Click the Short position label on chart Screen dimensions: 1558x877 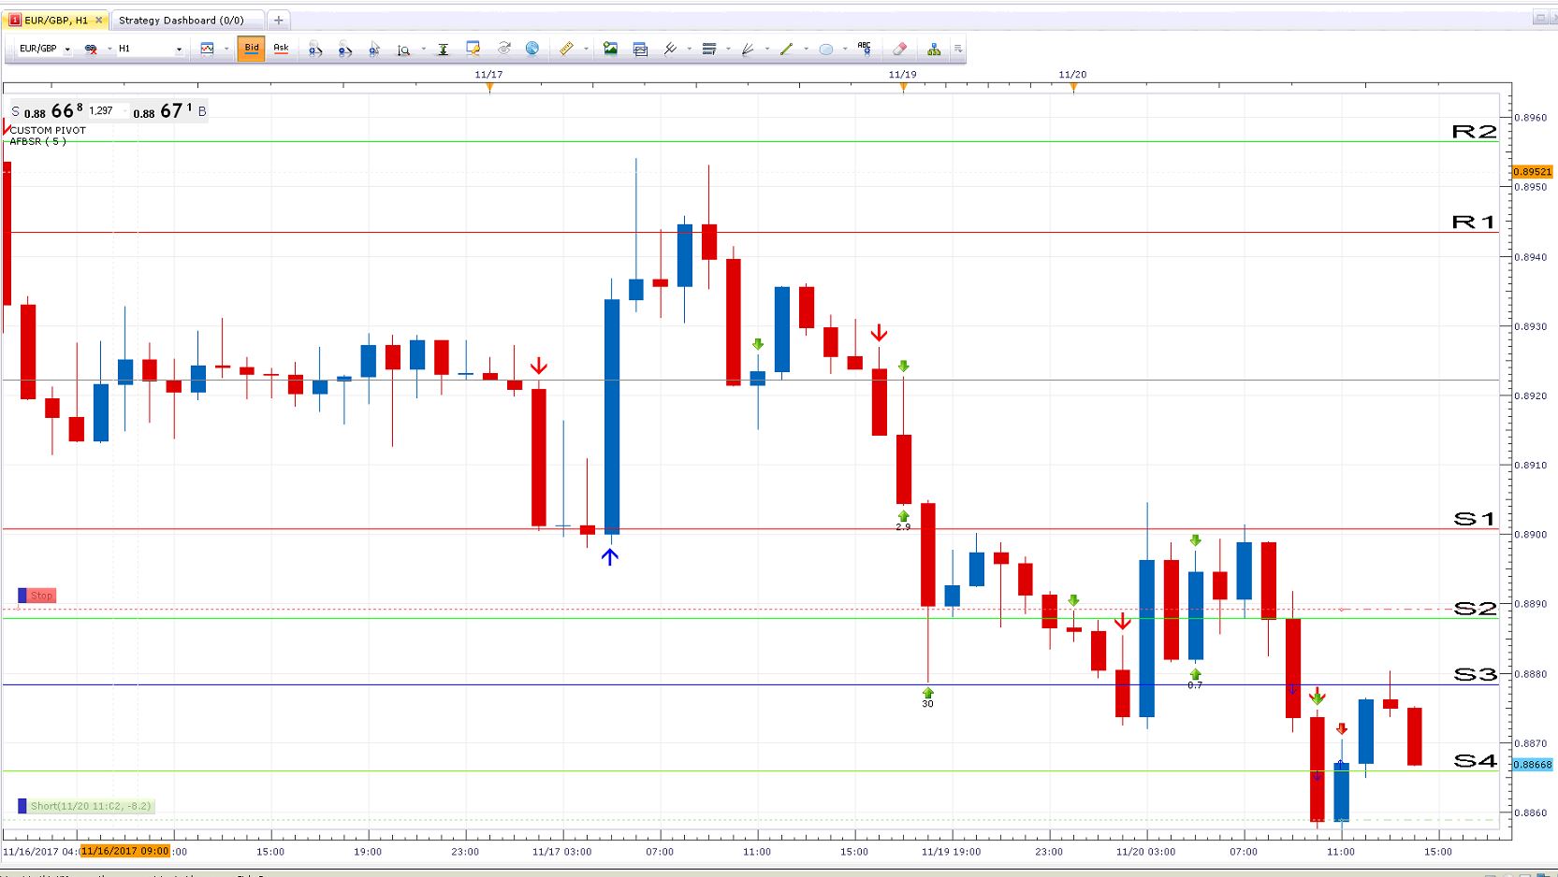pos(86,806)
